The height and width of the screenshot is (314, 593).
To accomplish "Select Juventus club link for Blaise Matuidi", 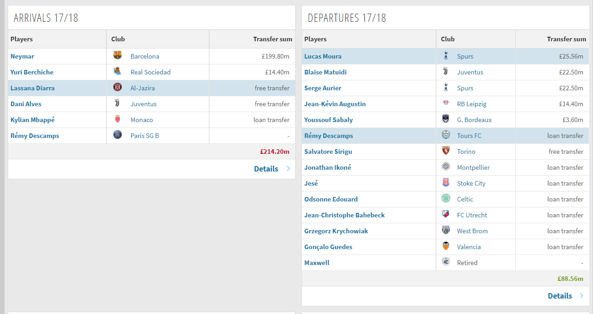I will tap(470, 72).
